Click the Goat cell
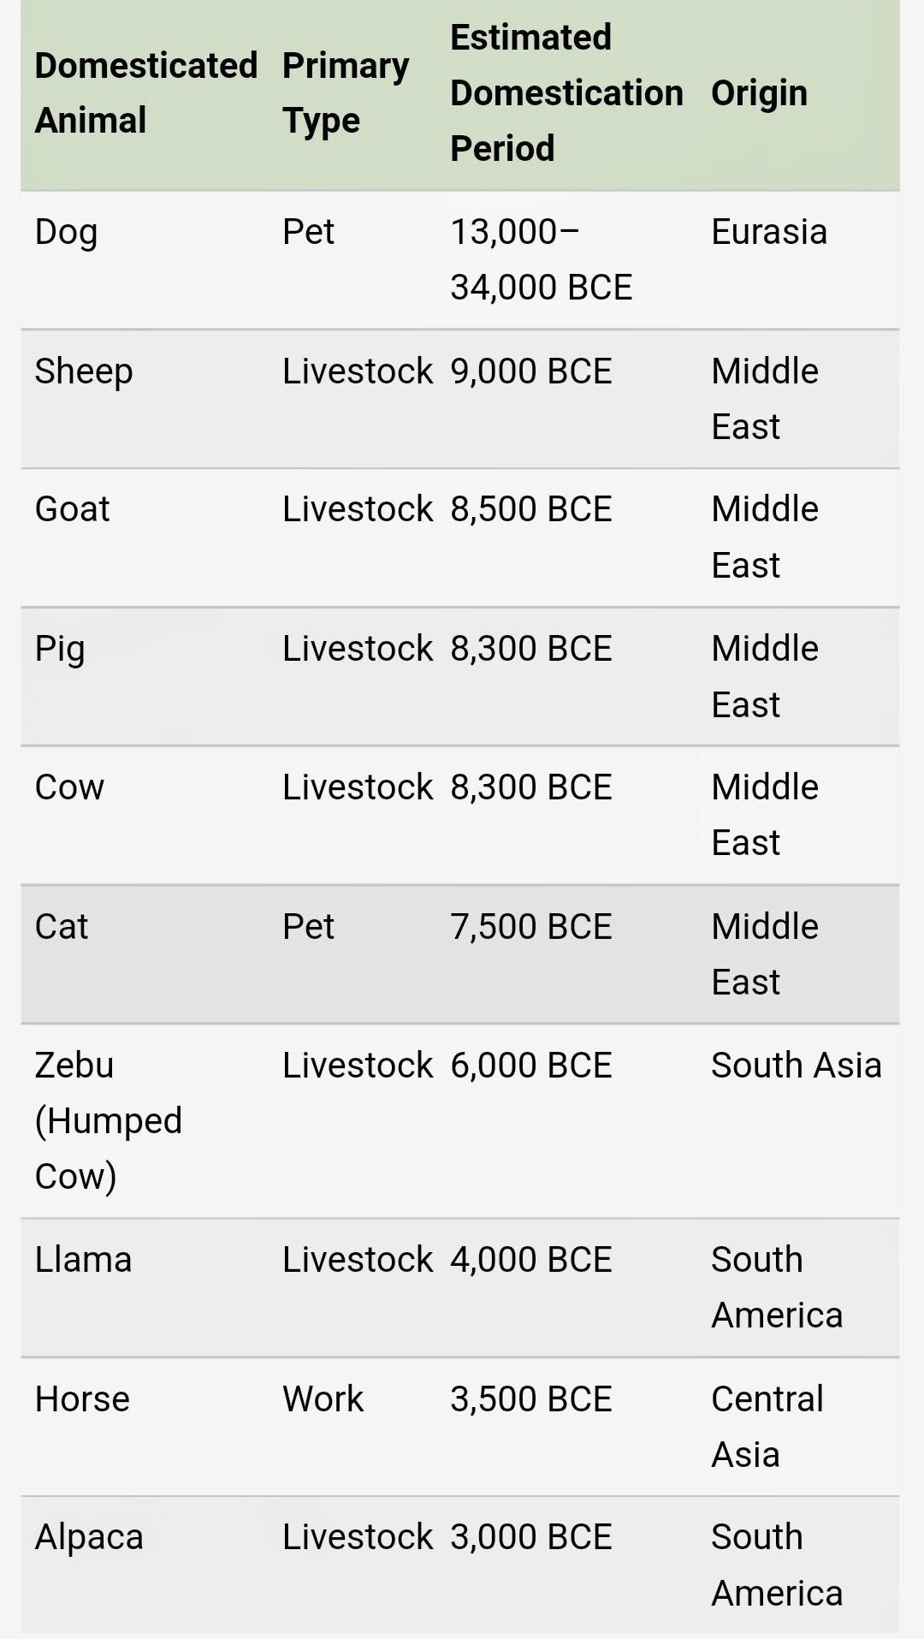This screenshot has height=1639, width=924. [x=73, y=509]
